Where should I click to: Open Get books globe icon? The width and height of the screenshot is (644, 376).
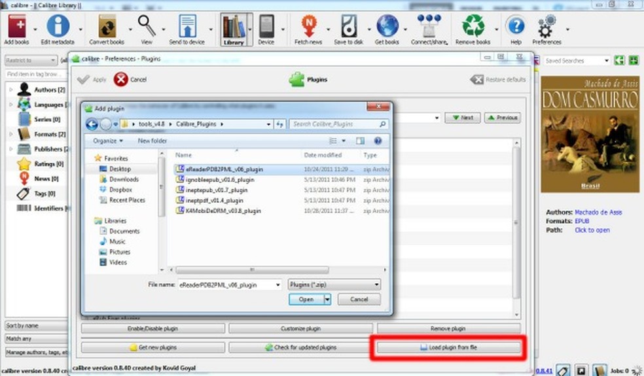(387, 26)
